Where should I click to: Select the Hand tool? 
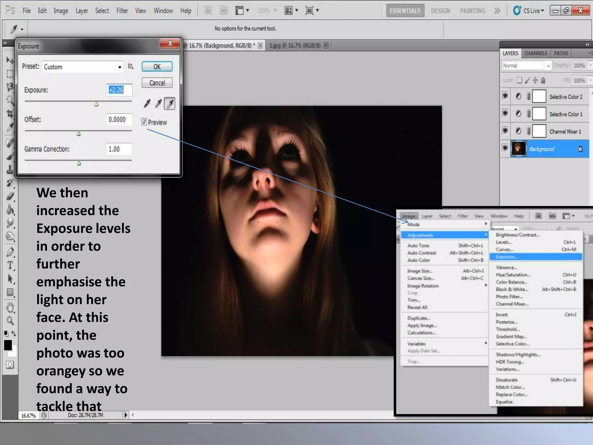coord(10,307)
